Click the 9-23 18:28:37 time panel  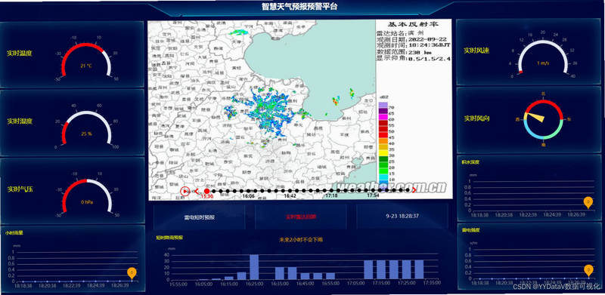tap(402, 217)
